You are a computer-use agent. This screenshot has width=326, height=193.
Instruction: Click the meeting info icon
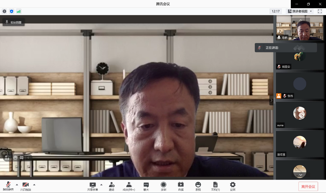click(4, 11)
